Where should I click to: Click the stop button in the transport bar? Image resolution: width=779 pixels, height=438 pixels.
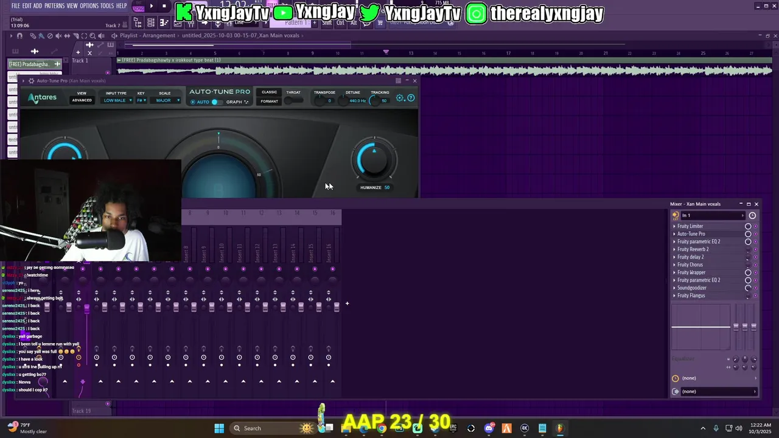(164, 6)
